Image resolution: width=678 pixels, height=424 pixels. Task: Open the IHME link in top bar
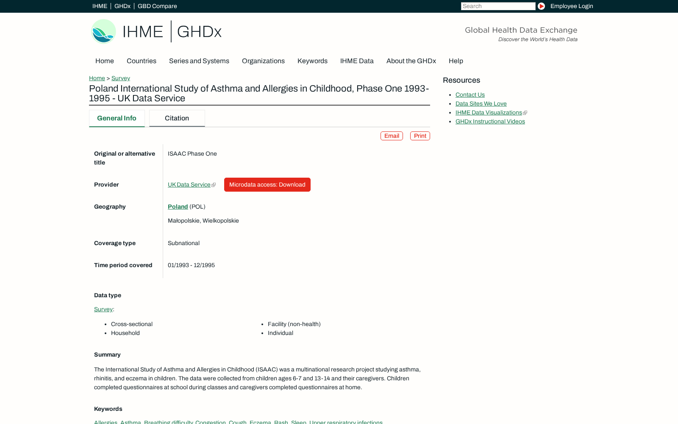pyautogui.click(x=100, y=6)
